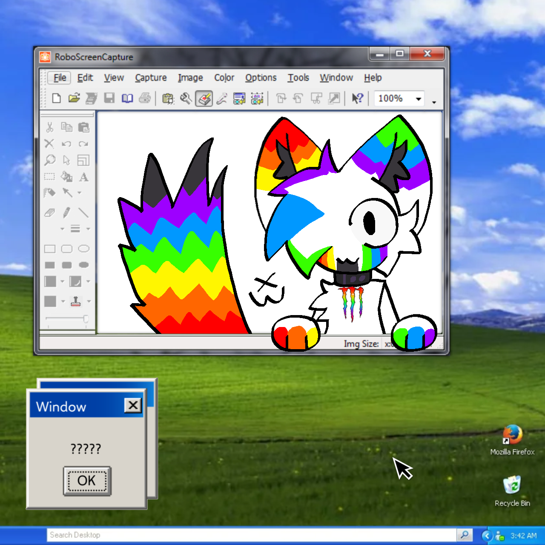Viewport: 545px width, 545px height.
Task: Open the Color menu
Action: coord(224,77)
